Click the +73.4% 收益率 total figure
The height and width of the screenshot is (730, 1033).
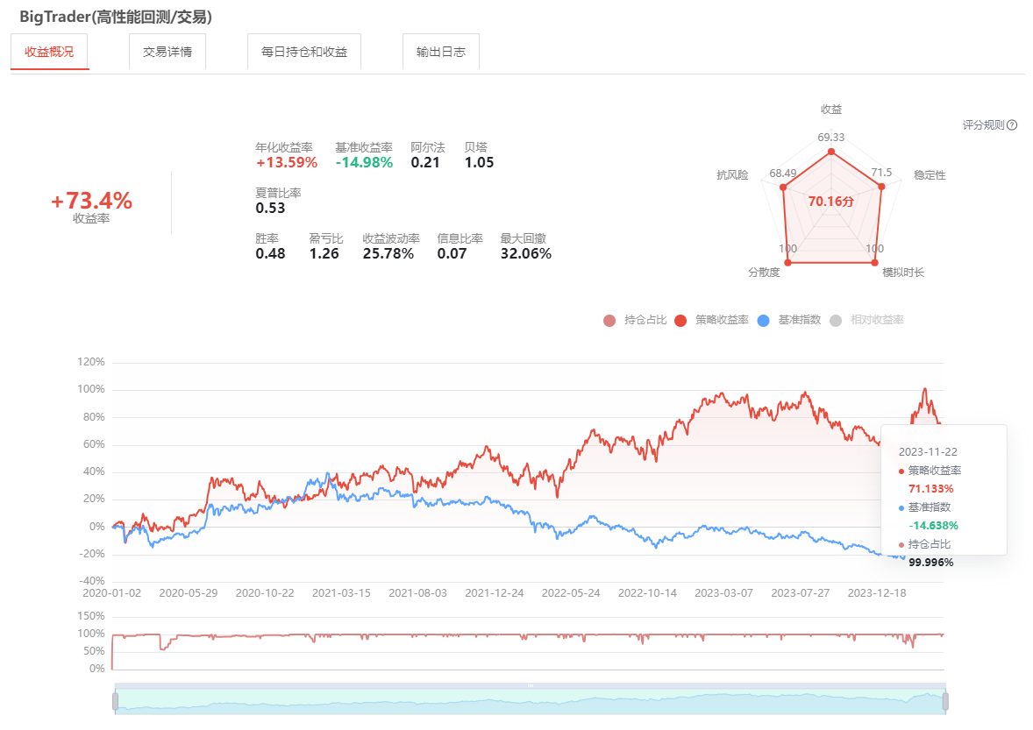pos(91,202)
